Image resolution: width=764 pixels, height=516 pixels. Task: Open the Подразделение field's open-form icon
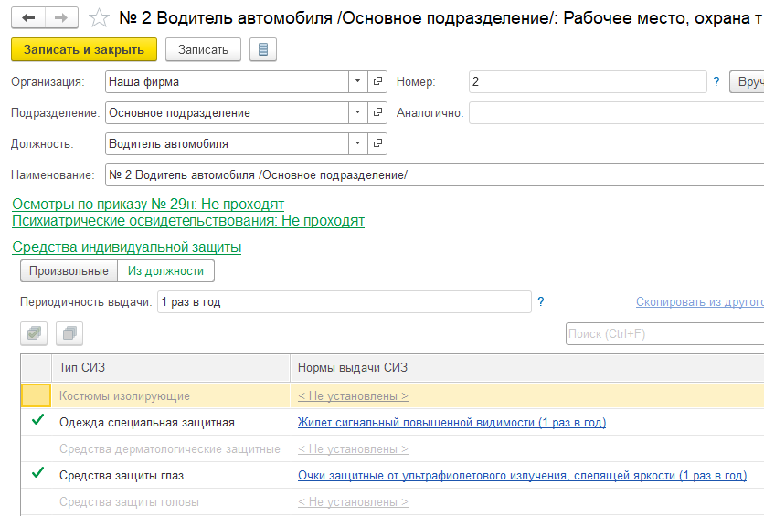377,113
